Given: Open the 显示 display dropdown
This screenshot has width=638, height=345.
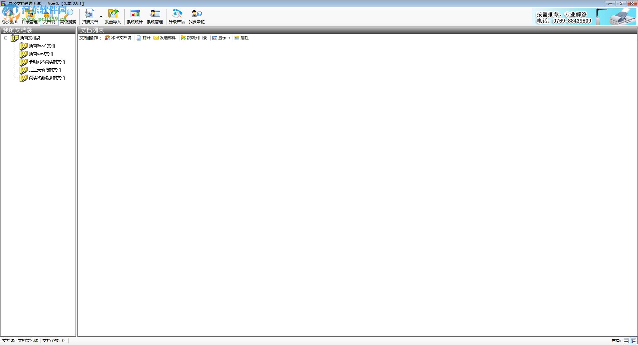Looking at the screenshot, I should point(222,38).
